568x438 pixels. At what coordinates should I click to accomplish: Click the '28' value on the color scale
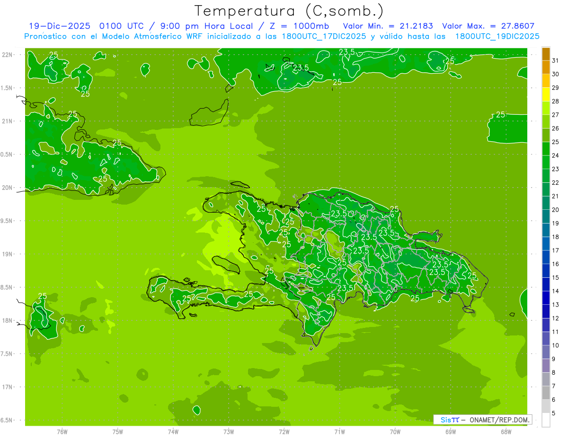[x=556, y=101]
